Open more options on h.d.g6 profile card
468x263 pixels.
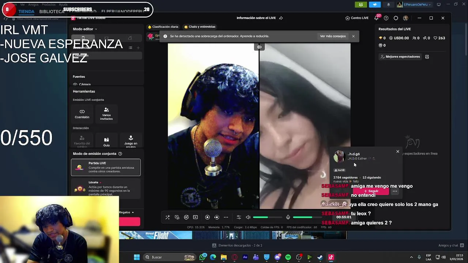tap(395, 191)
